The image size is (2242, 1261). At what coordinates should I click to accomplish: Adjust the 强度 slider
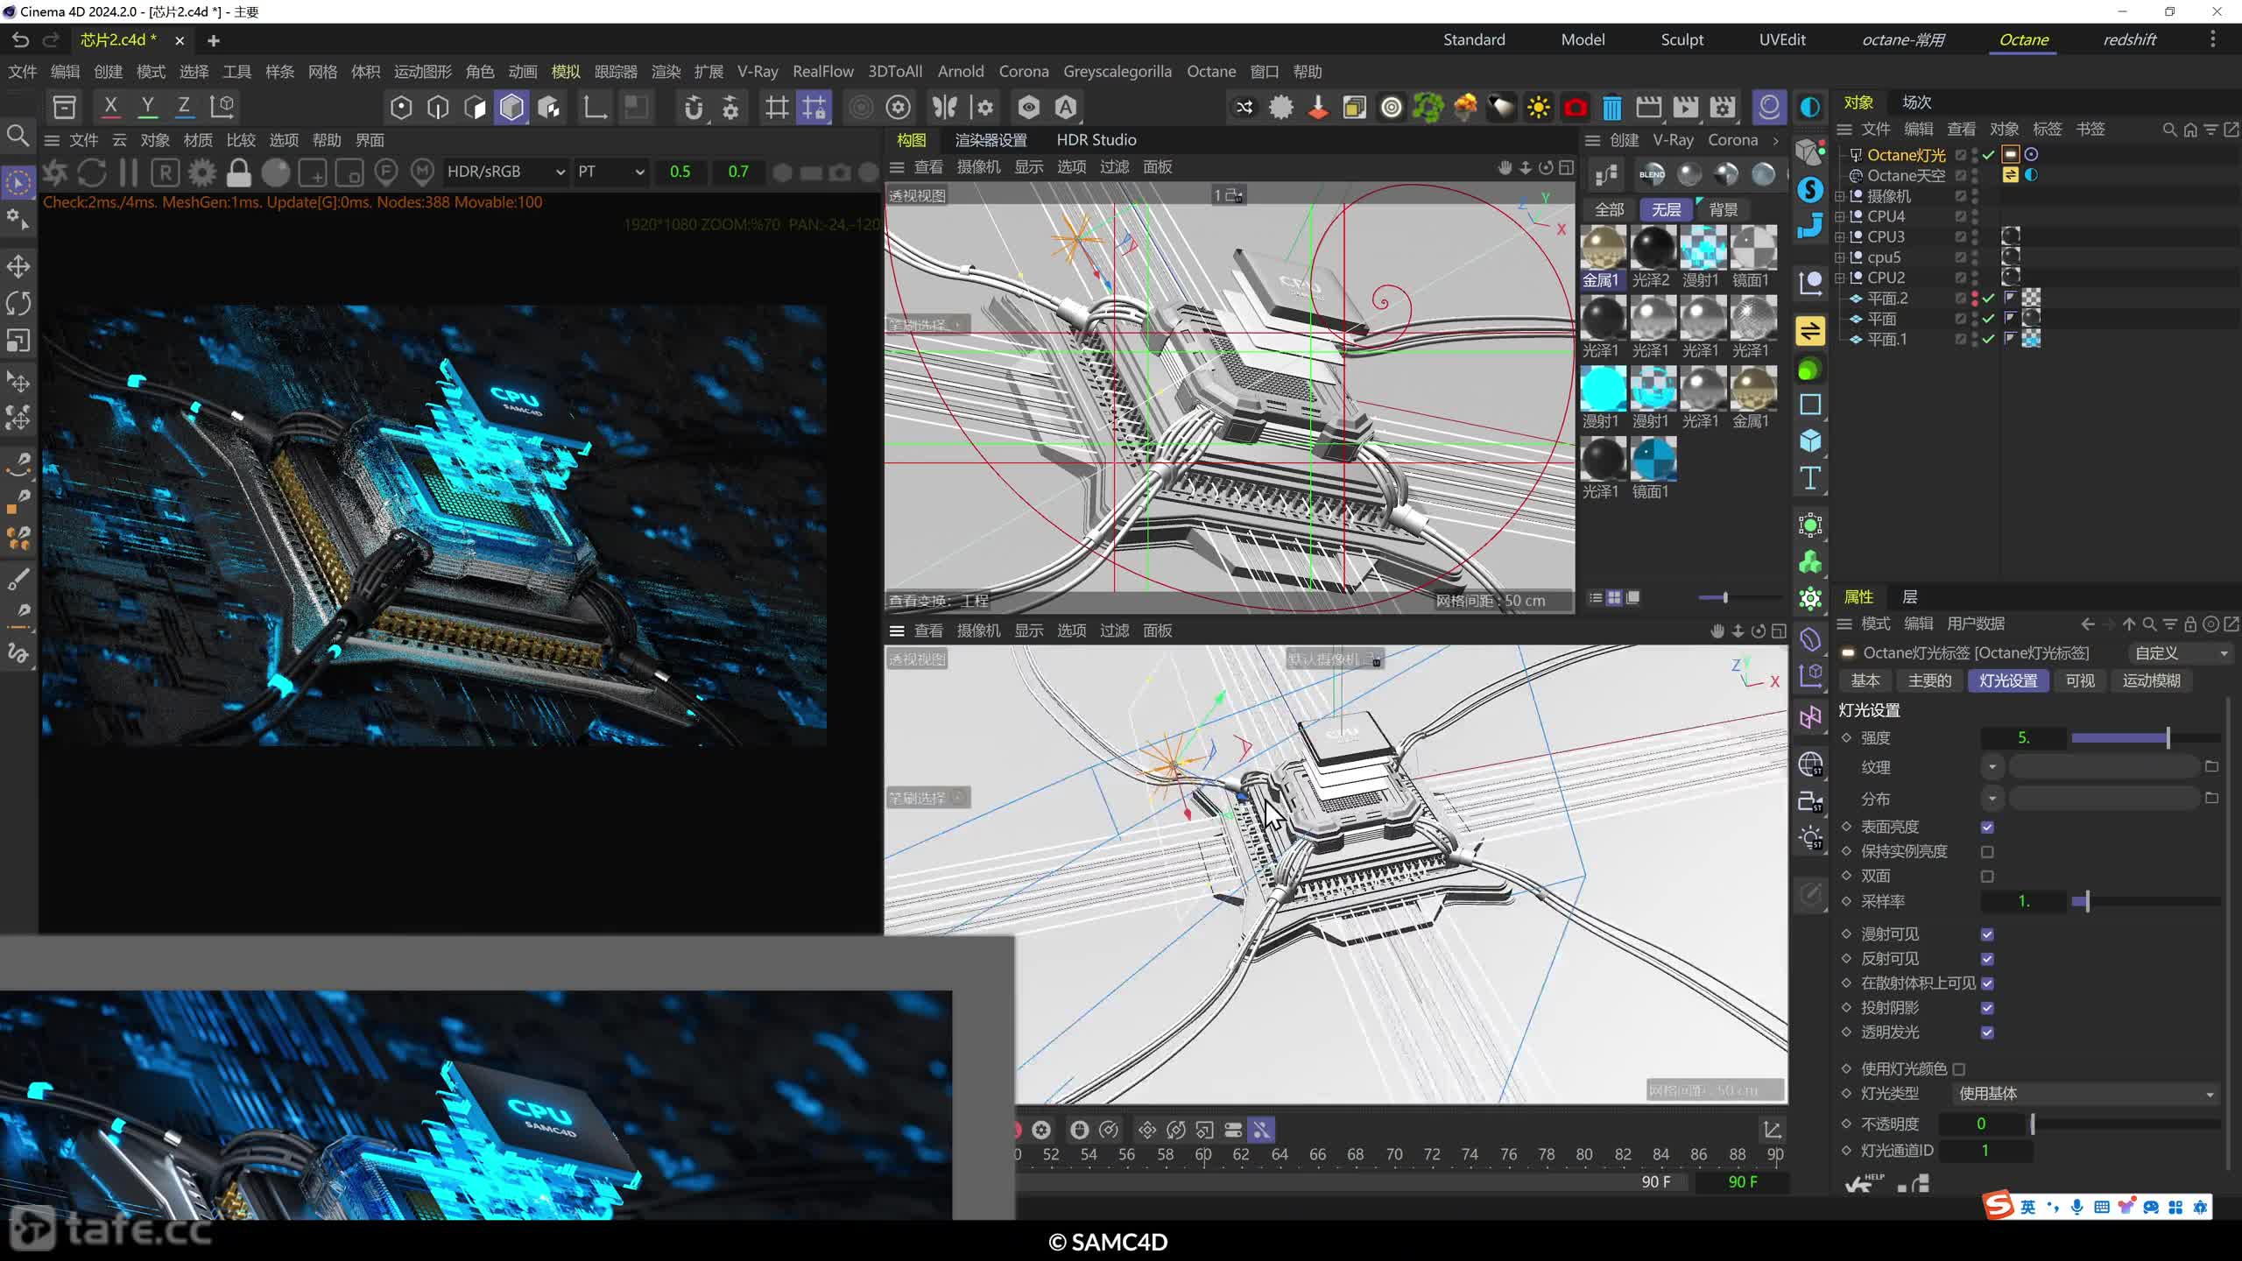[2146, 738]
